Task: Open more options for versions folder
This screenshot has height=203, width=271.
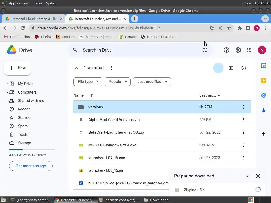Action: [244, 107]
